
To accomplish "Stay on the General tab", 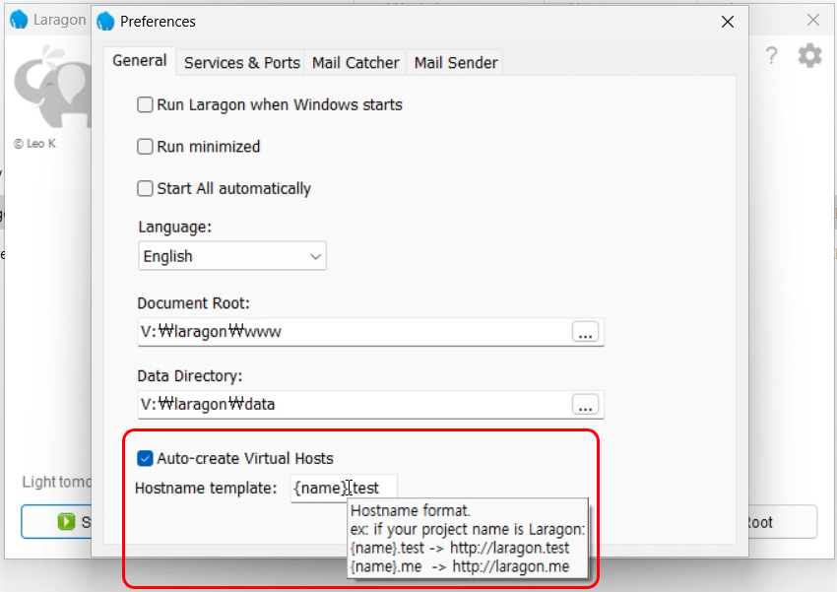I will coord(139,61).
